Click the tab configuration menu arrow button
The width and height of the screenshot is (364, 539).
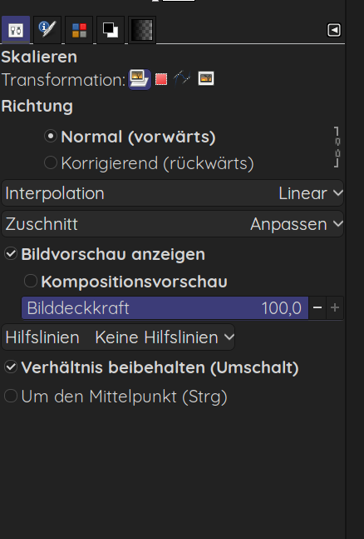tap(334, 30)
